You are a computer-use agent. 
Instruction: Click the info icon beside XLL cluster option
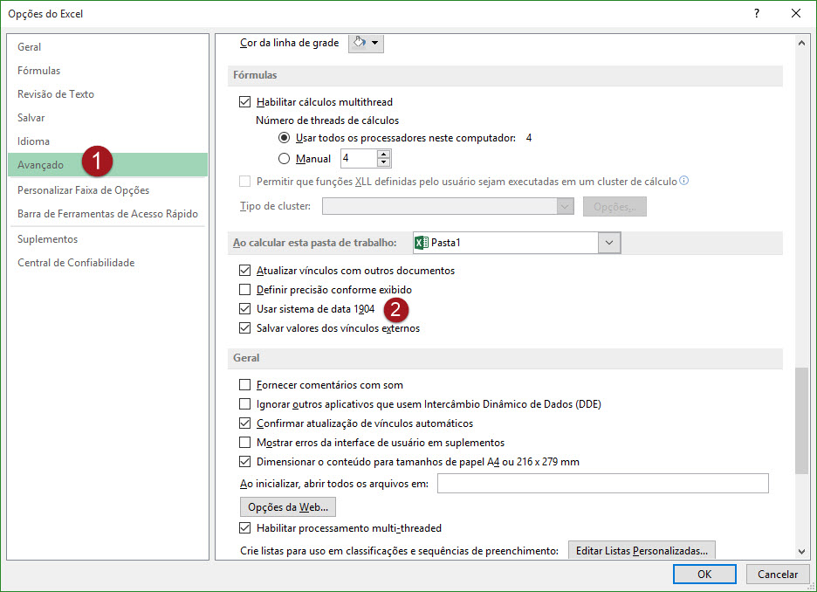[684, 181]
